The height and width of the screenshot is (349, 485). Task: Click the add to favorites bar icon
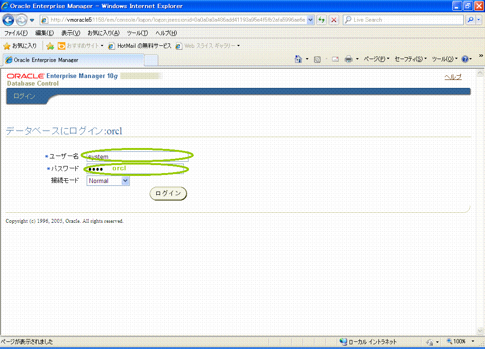(x=50, y=46)
